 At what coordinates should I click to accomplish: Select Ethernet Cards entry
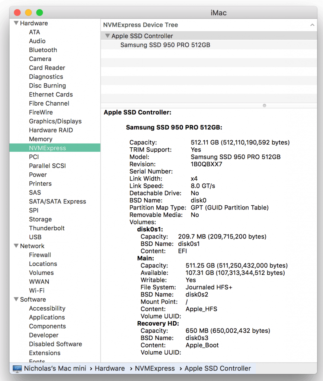click(x=51, y=95)
